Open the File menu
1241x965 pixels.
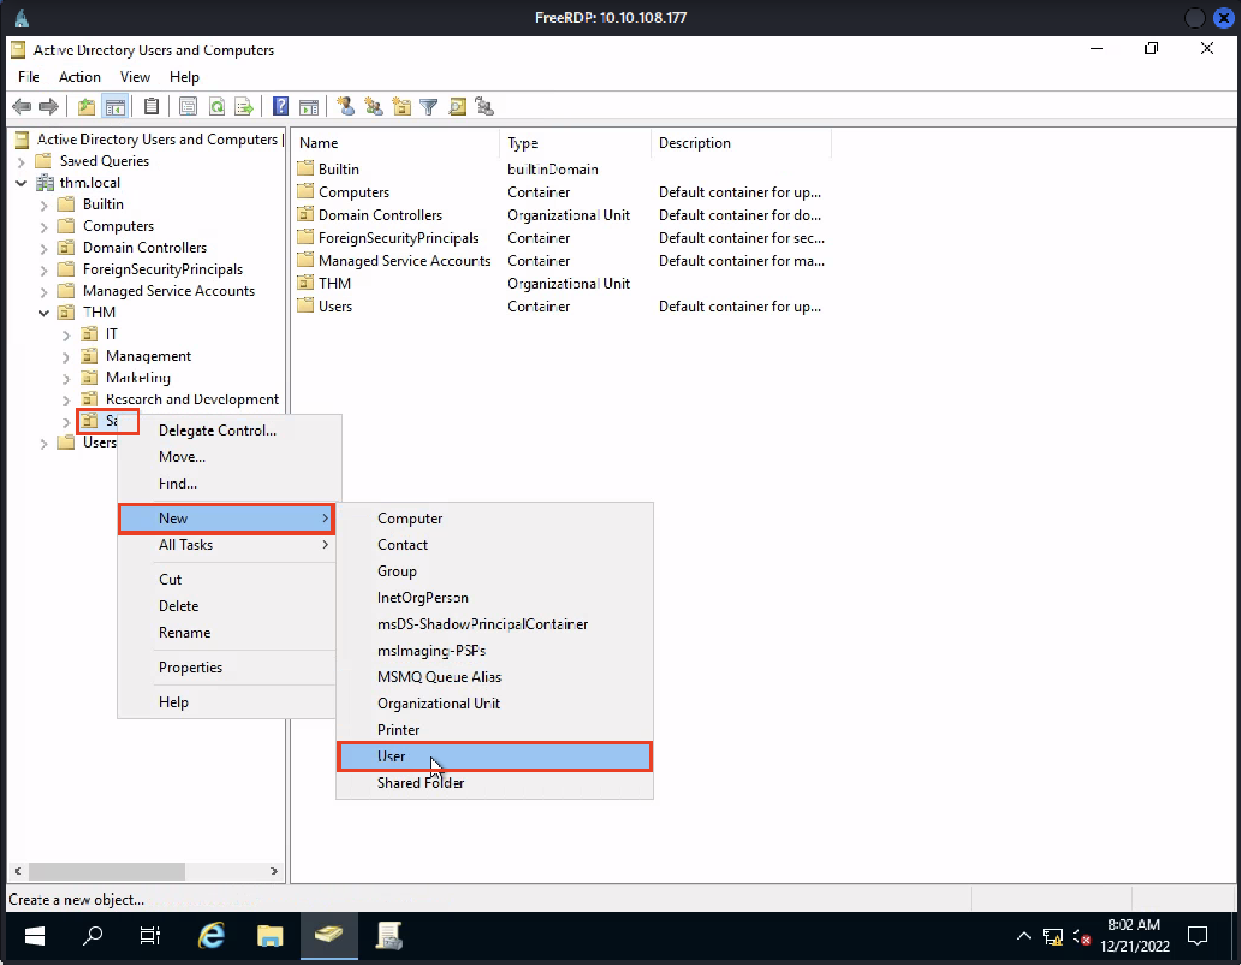pyautogui.click(x=29, y=77)
